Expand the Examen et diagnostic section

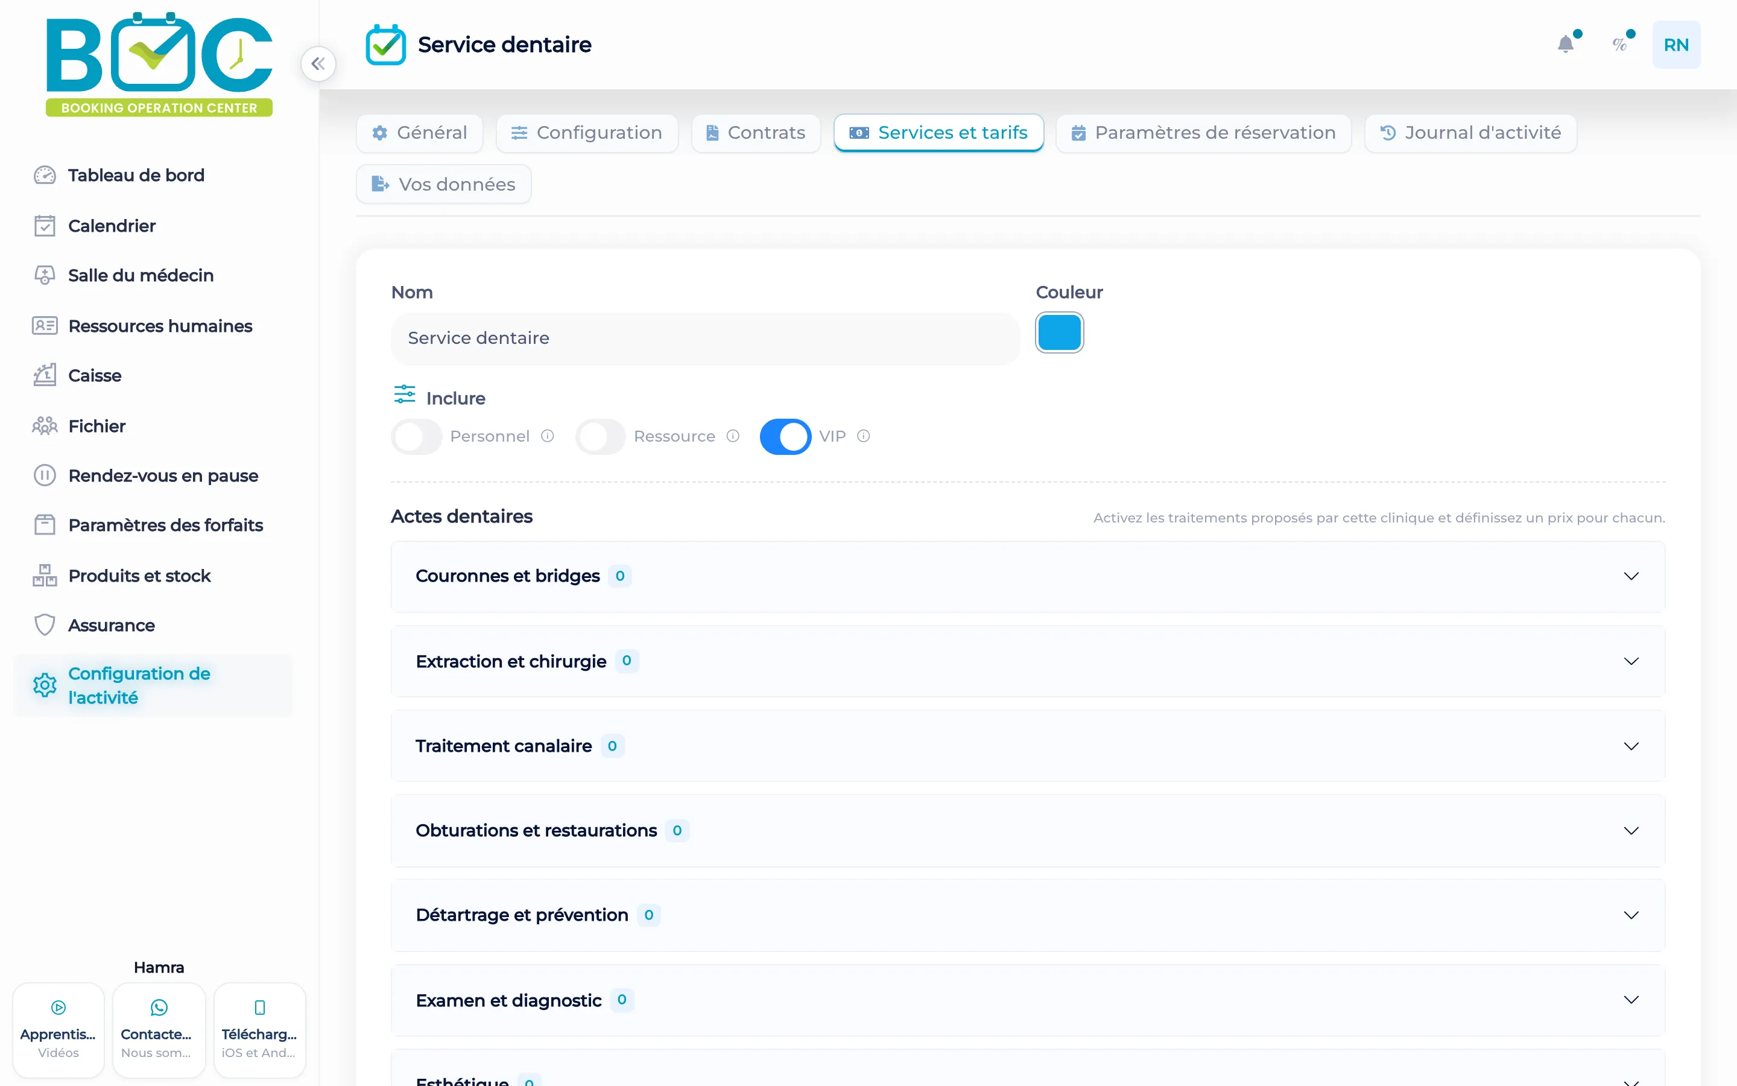1028,1000
